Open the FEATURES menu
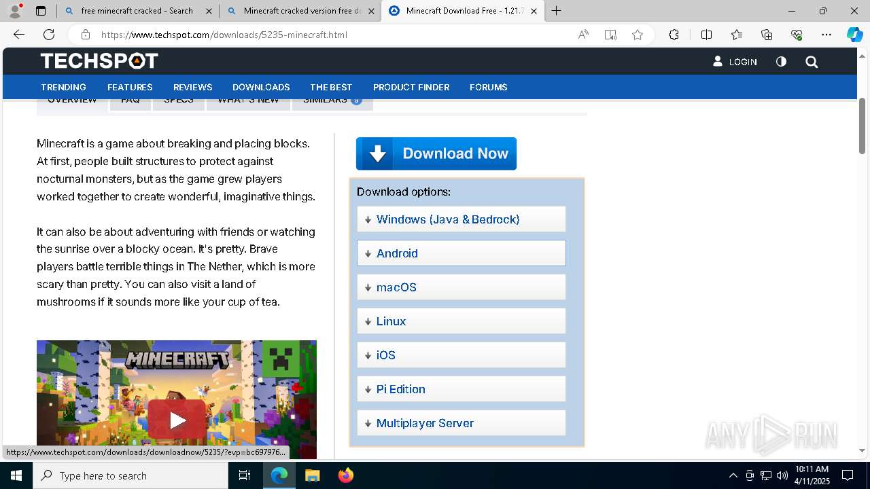This screenshot has height=489, width=870. coord(130,87)
